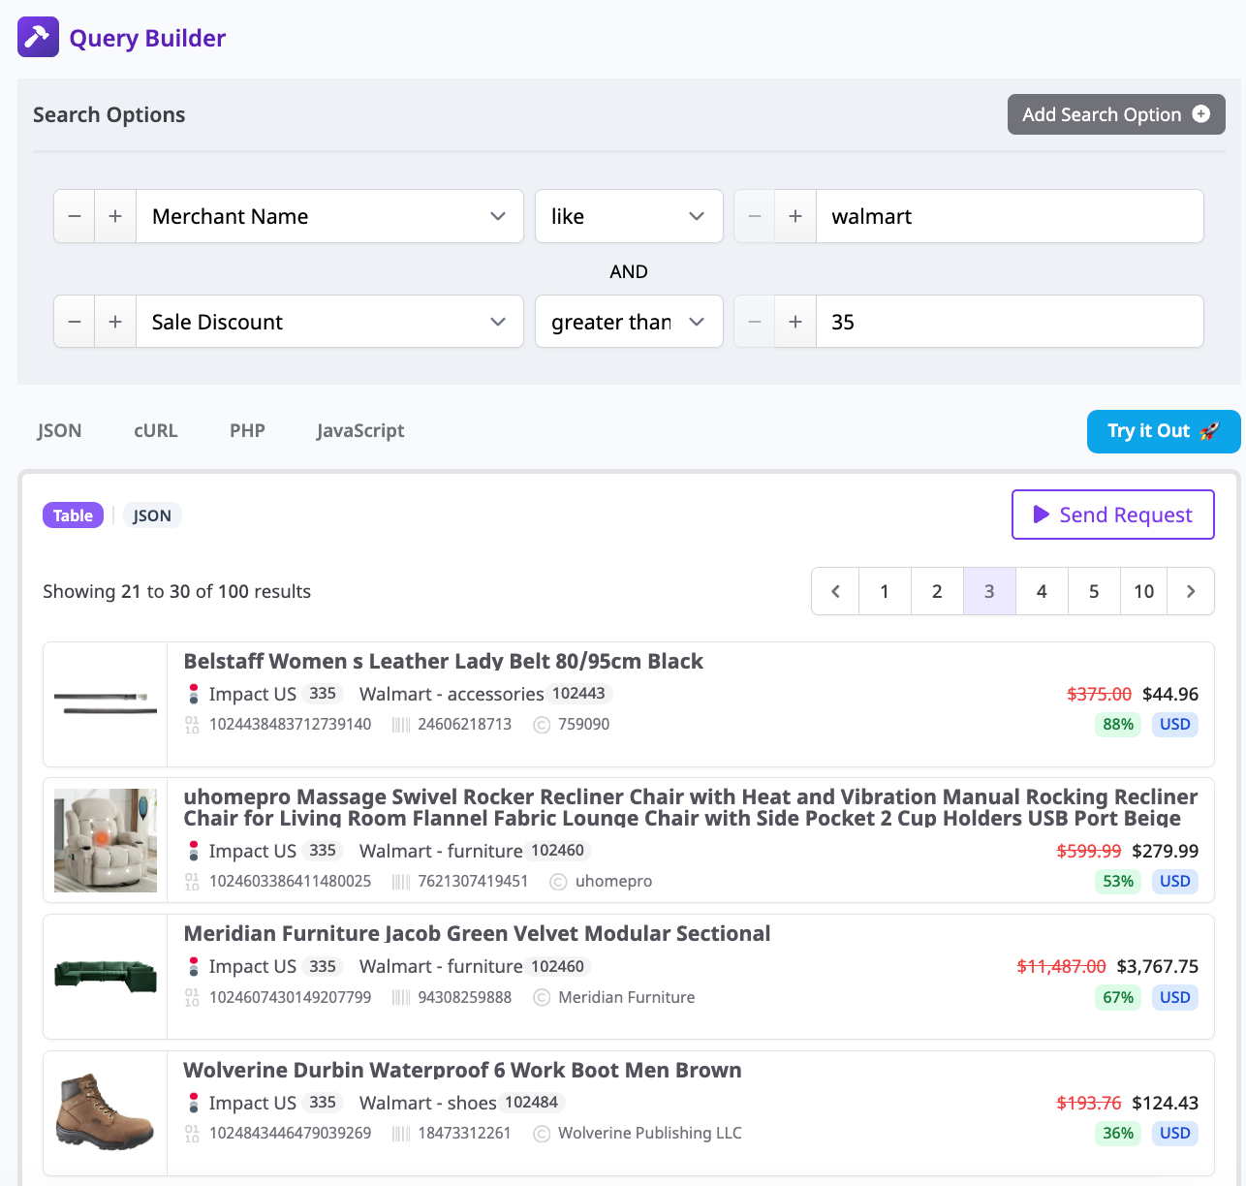Open the Merchant Name field dropdown
This screenshot has width=1246, height=1186.
tap(329, 216)
